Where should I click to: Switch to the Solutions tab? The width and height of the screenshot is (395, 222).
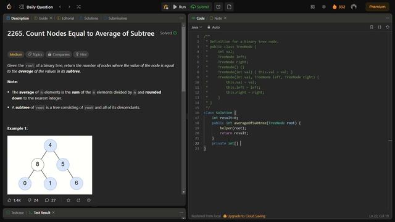coord(89,18)
